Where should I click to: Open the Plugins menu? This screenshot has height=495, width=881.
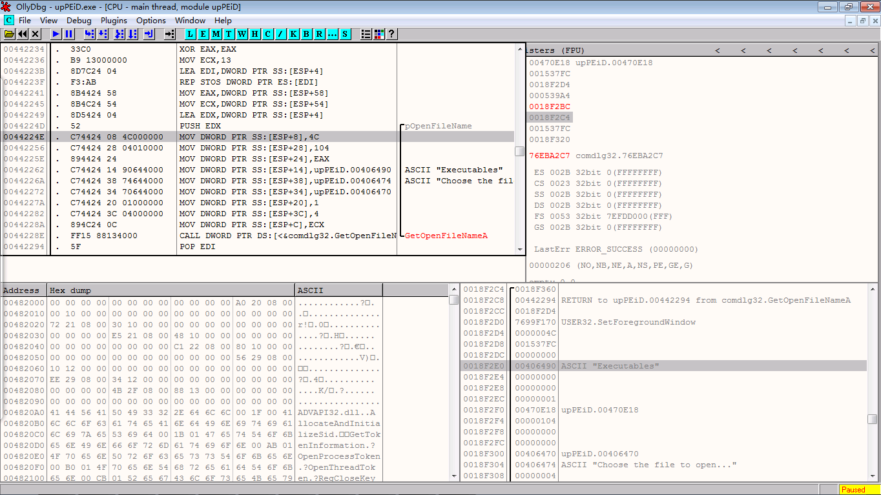click(114, 21)
